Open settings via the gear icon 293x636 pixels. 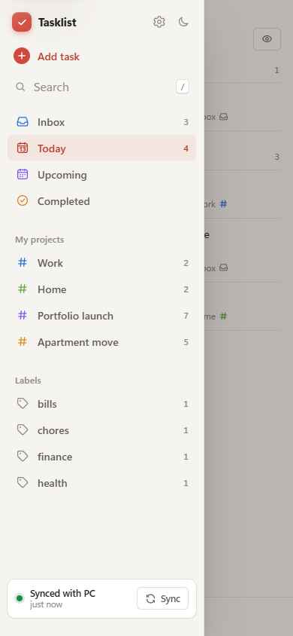point(159,22)
